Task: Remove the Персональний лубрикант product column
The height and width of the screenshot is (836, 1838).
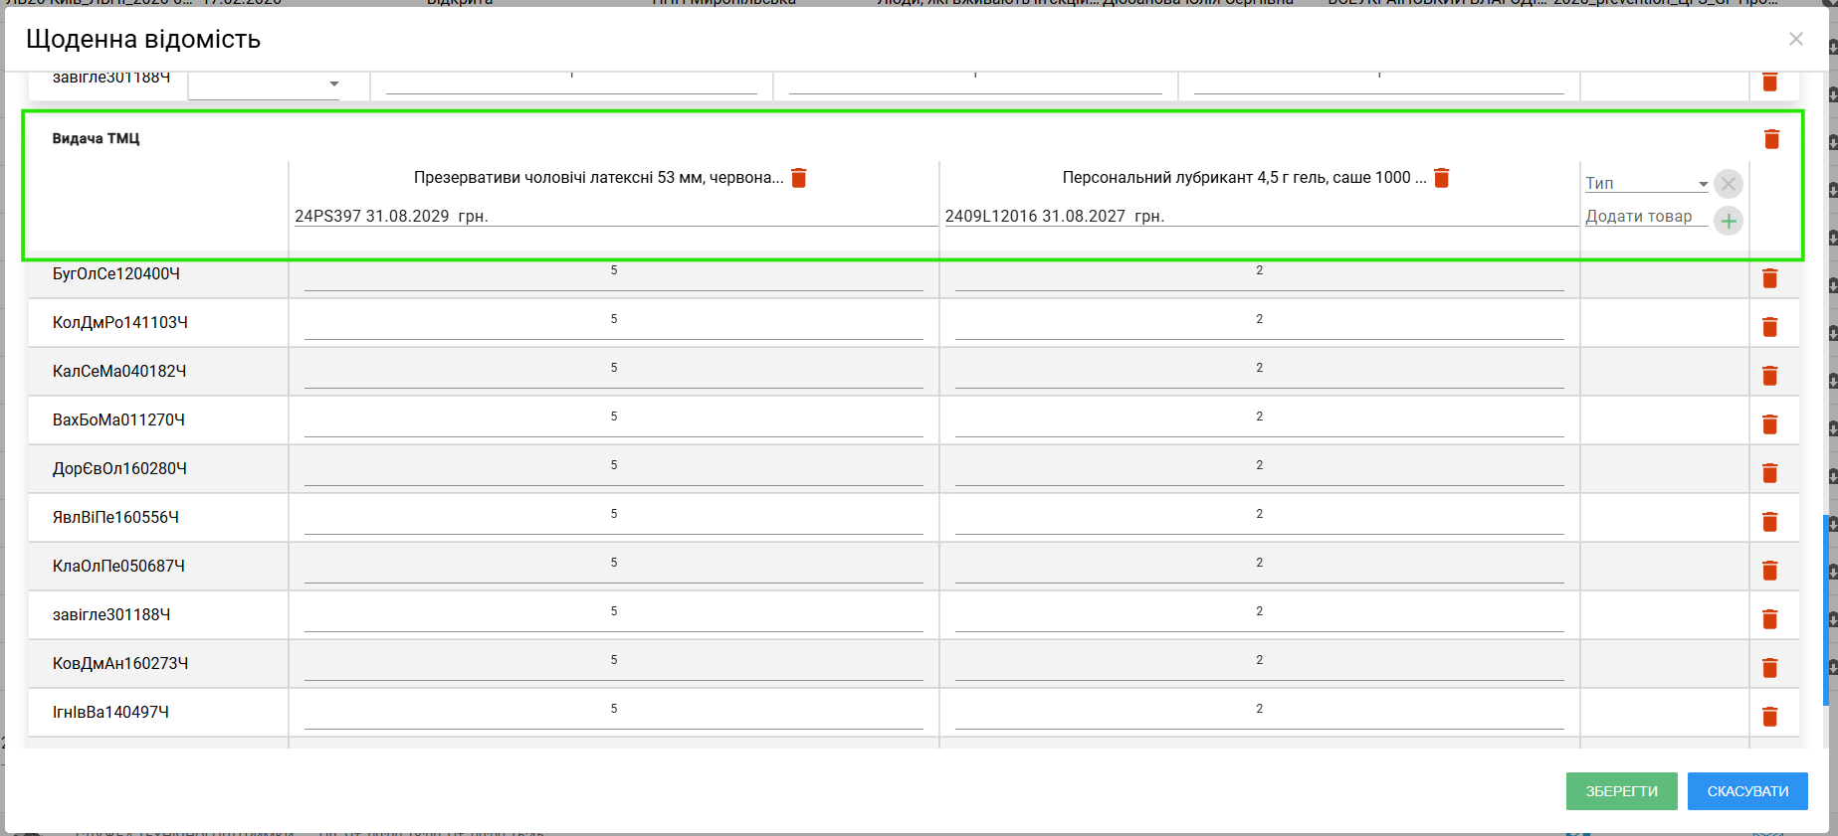Action: [x=1441, y=178]
